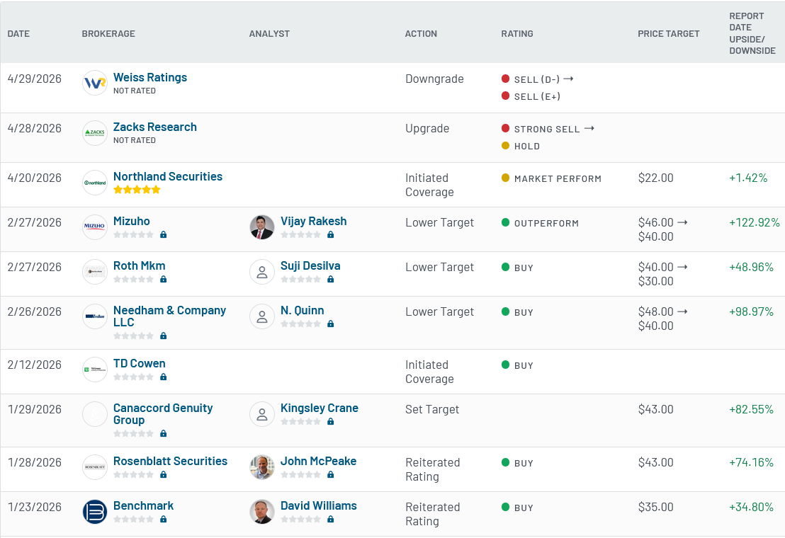Click the lock icon under Benchmark

(163, 519)
